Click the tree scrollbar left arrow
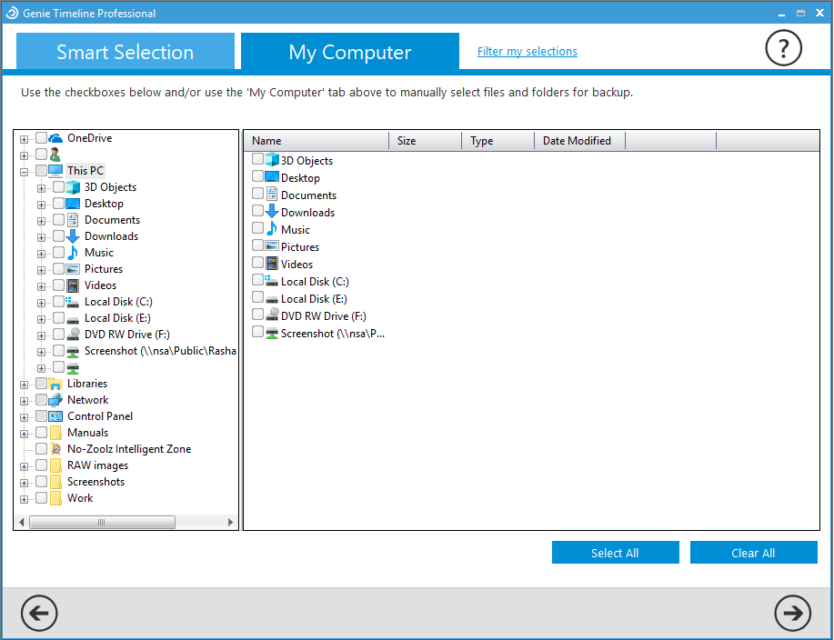834x640 pixels. click(21, 523)
